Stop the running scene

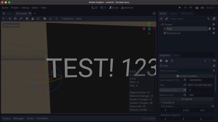tap(191, 7)
